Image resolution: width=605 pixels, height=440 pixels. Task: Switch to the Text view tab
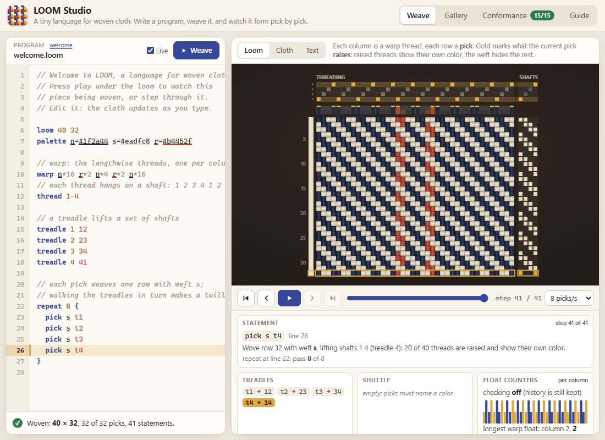pos(312,50)
